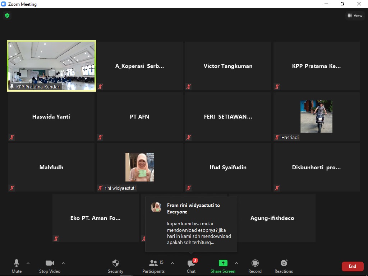Open the View layout menu
This screenshot has height=276, width=368.
tap(355, 15)
